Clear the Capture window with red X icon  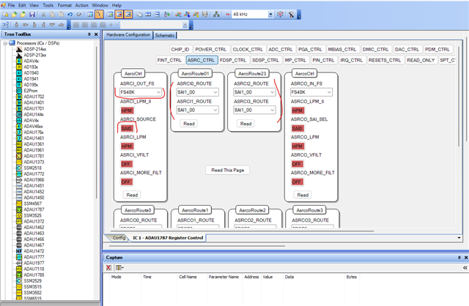pos(108,267)
